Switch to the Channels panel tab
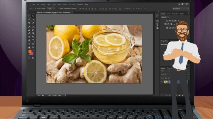 click(170, 68)
